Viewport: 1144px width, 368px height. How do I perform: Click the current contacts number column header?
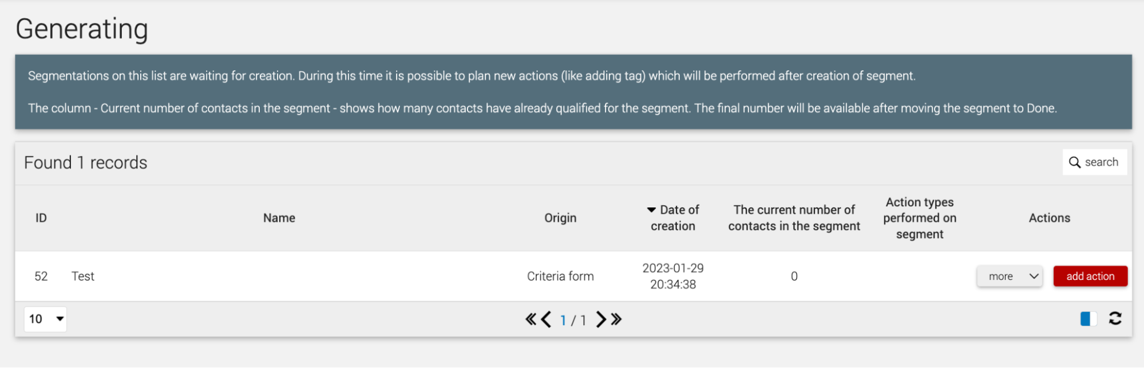[x=794, y=218]
